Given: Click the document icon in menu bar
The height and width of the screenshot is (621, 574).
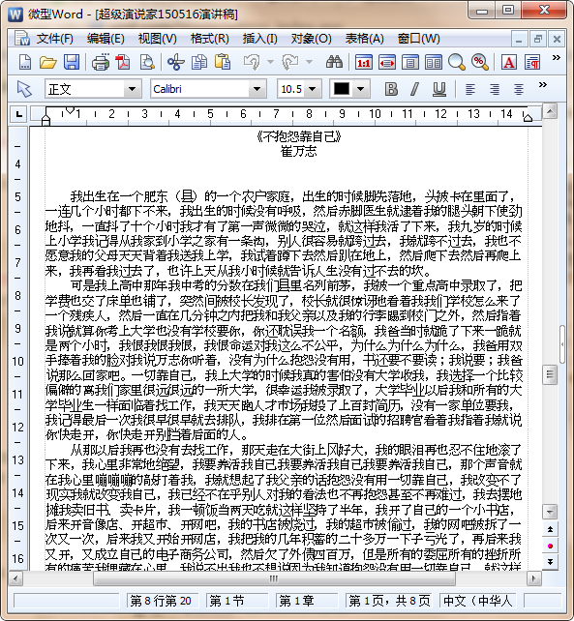Looking at the screenshot, I should click(22, 38).
